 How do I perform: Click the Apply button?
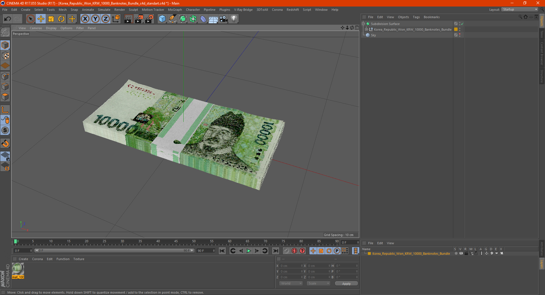[x=346, y=283]
